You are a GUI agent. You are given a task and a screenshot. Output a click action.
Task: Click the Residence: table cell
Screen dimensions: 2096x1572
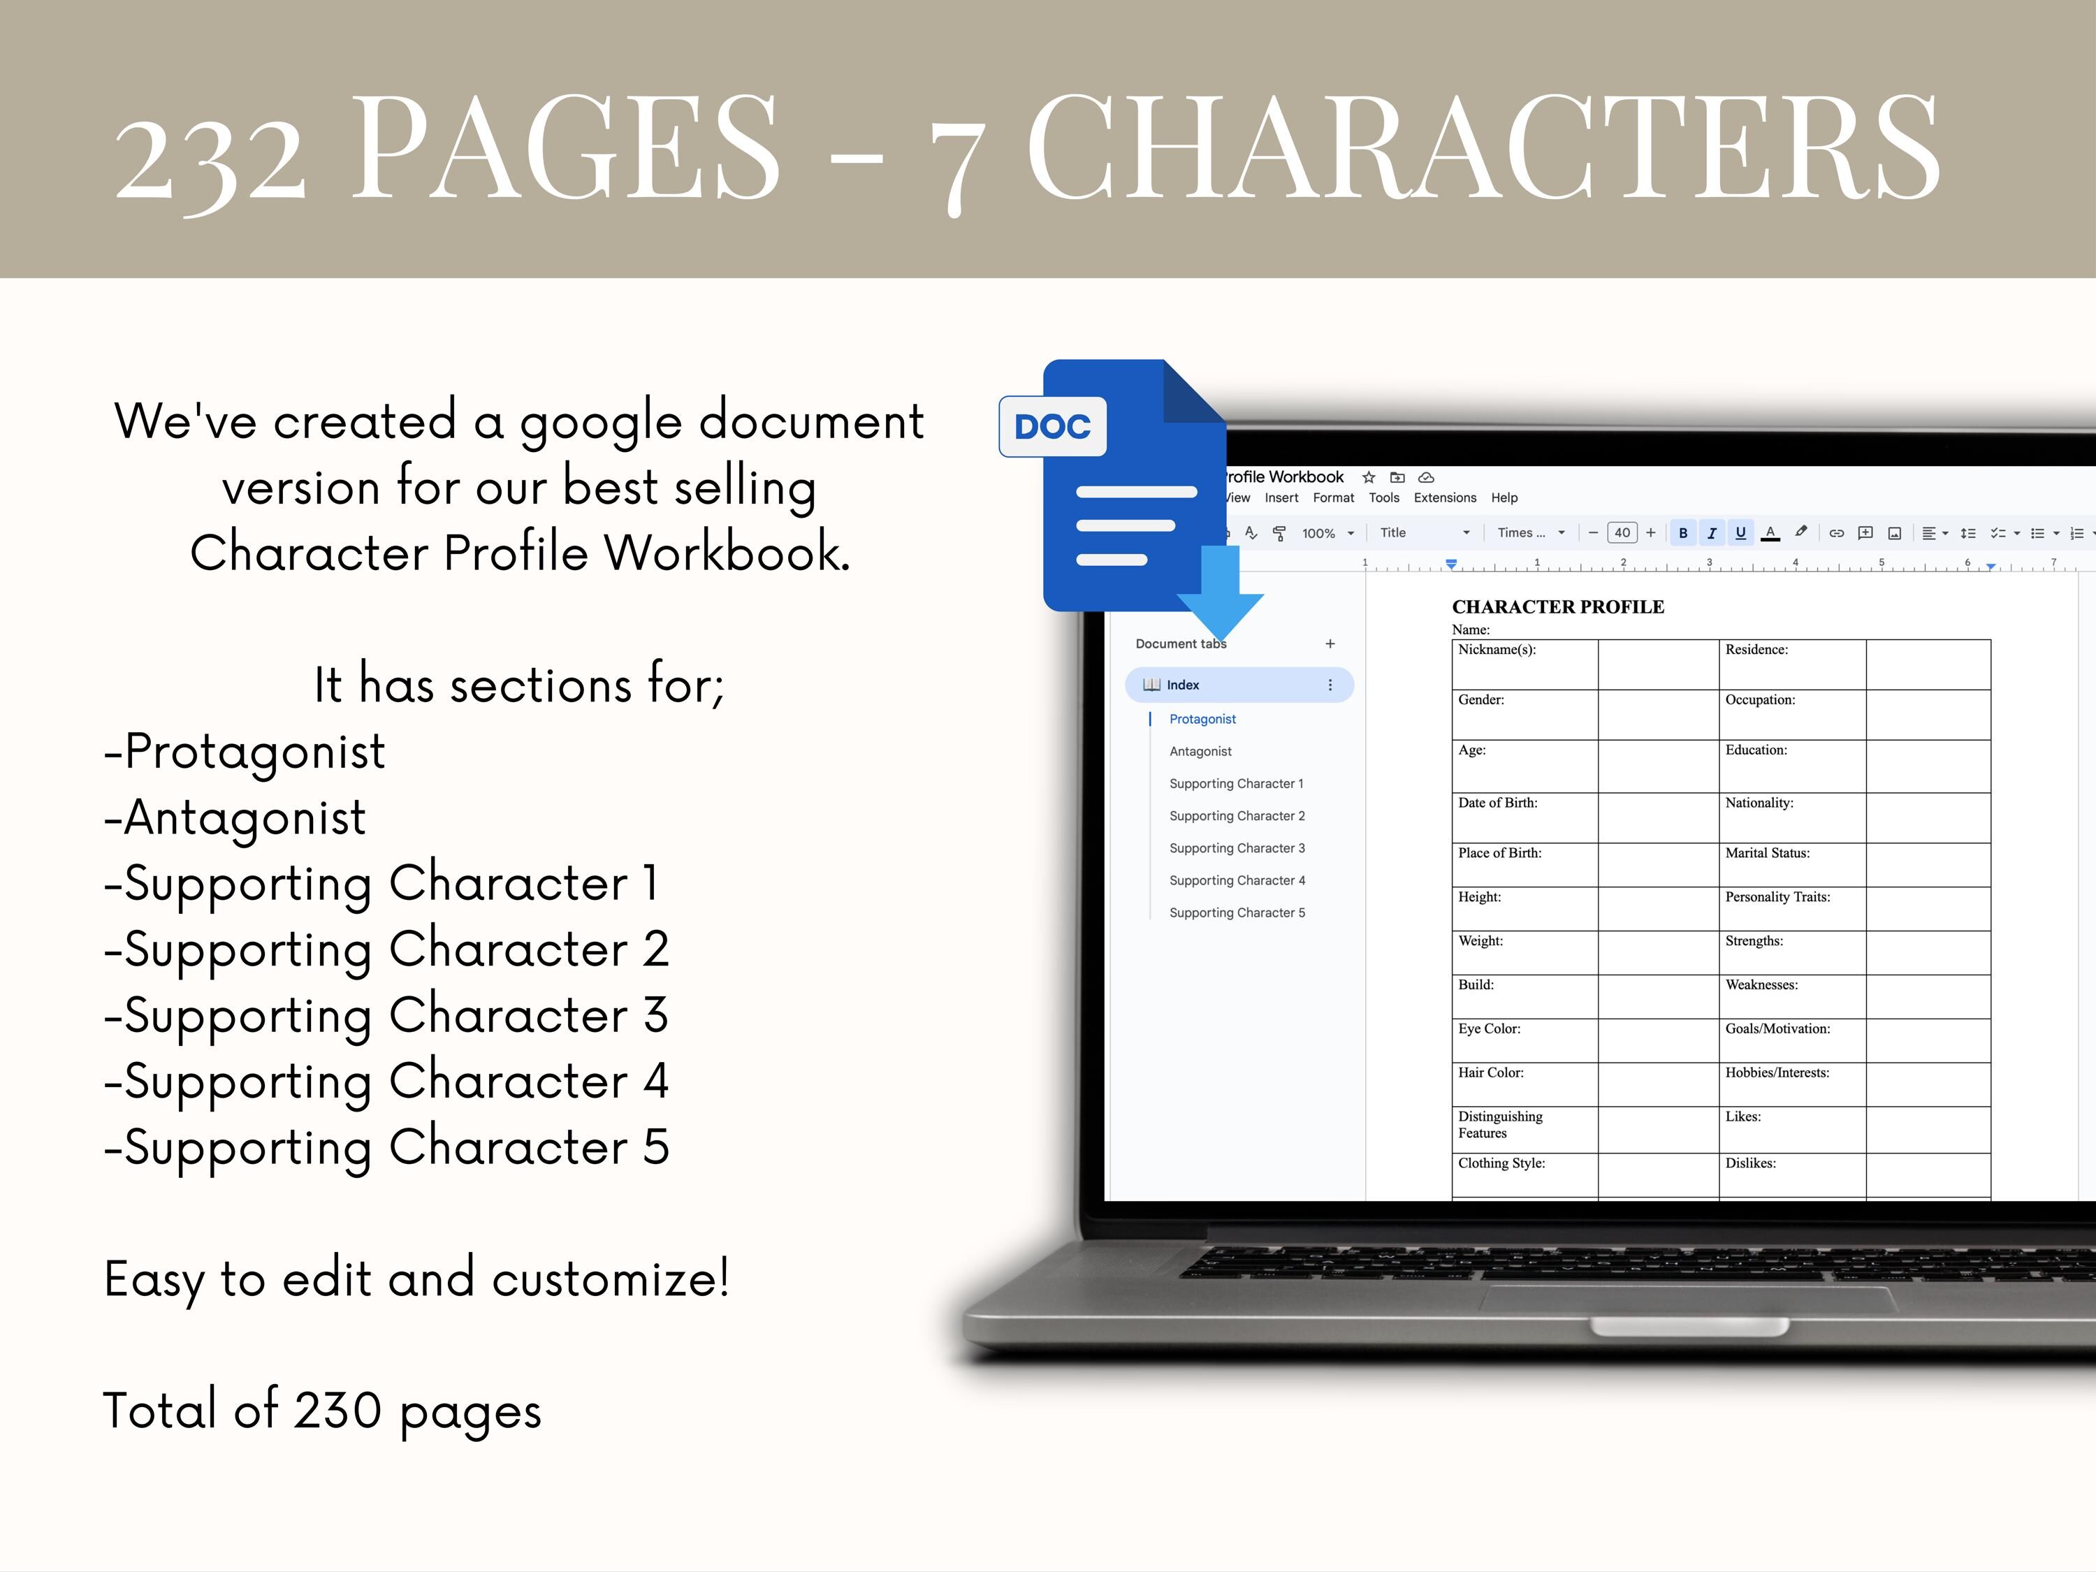click(1792, 664)
